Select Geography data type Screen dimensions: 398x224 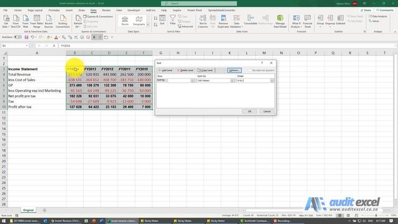[x=139, y=21]
